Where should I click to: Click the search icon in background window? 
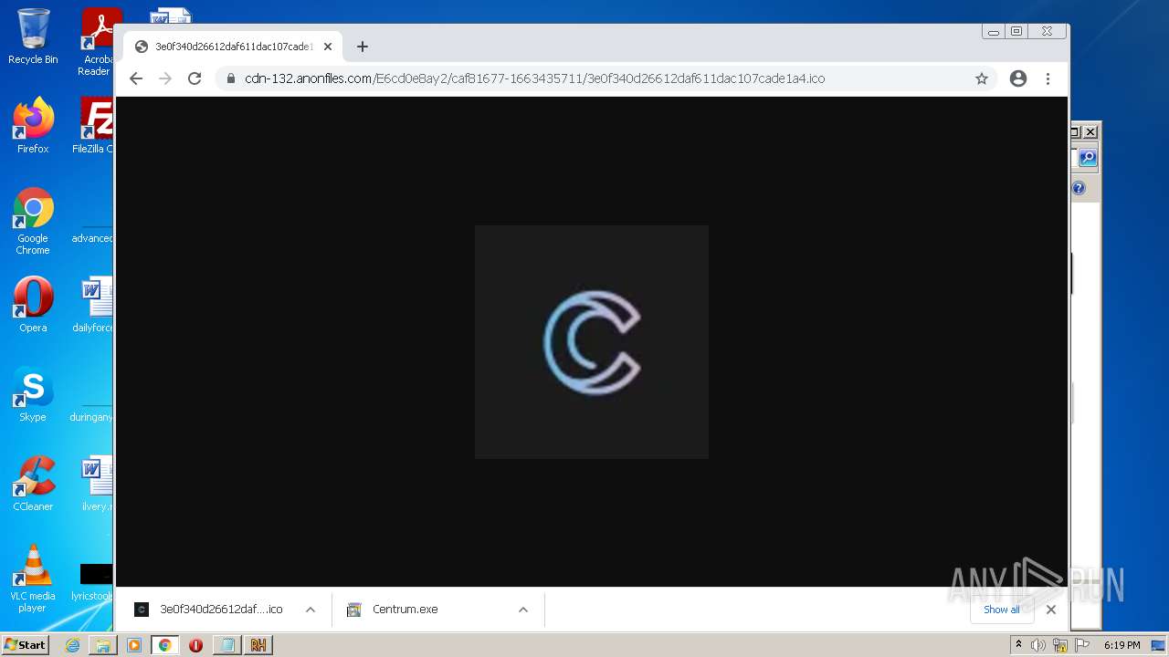tap(1088, 159)
